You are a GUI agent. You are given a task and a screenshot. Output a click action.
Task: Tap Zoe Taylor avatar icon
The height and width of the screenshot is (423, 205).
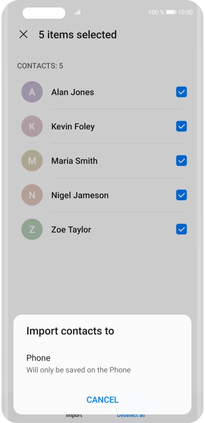32,229
